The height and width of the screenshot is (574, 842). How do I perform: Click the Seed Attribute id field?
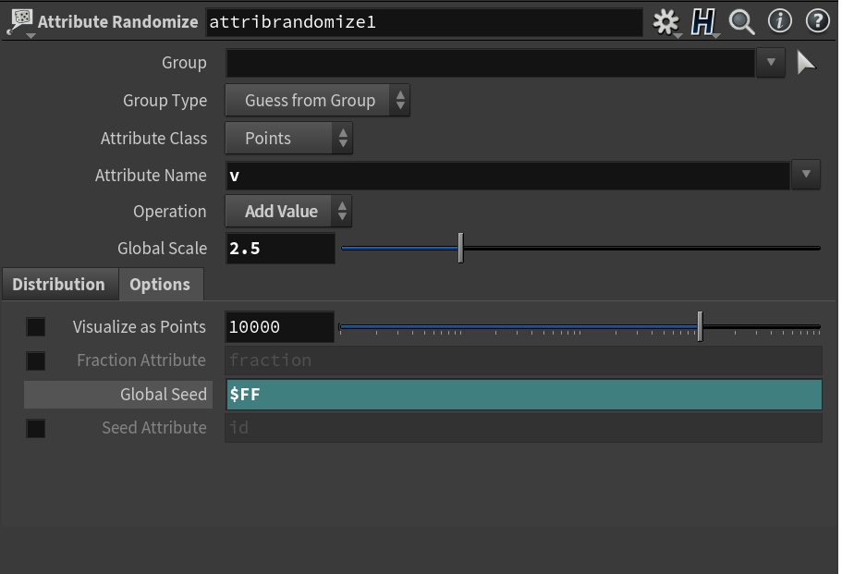click(523, 429)
